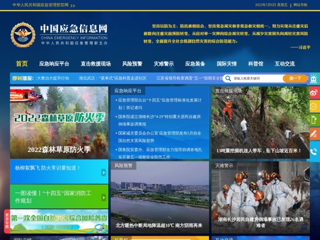The image size is (320, 240).
Task: Click caption 湖南长沙居民自建房倒塌事故已发现26名遇难者
Action: click(x=261, y=222)
